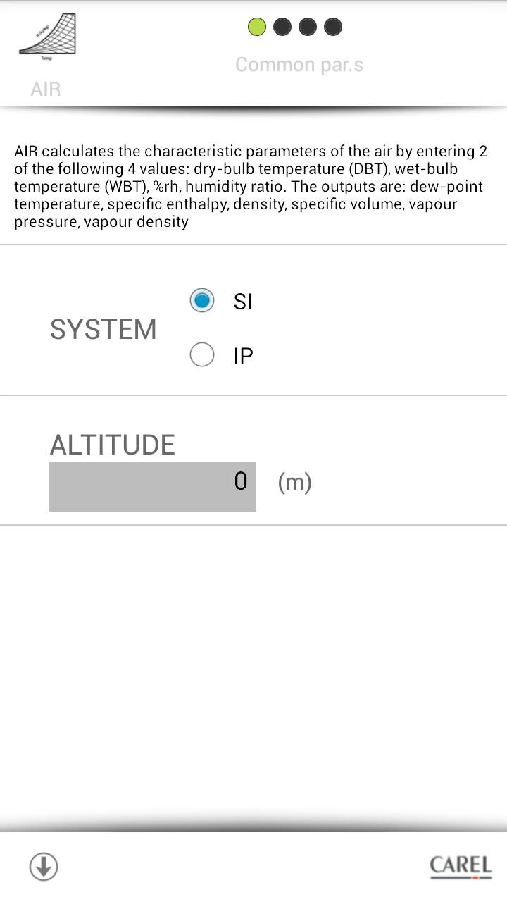Tap the (m) unit label
Image resolution: width=507 pixels, height=902 pixels.
[x=294, y=483]
